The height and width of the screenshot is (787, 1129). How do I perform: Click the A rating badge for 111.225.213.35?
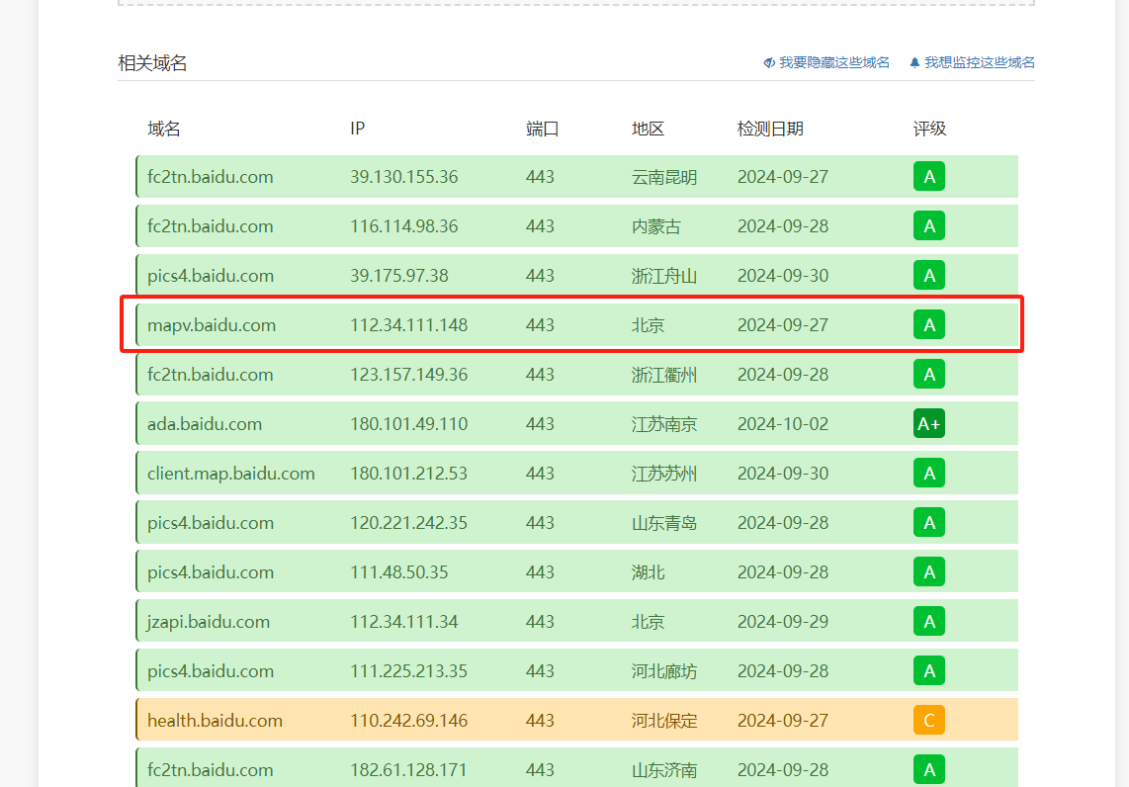tap(929, 671)
